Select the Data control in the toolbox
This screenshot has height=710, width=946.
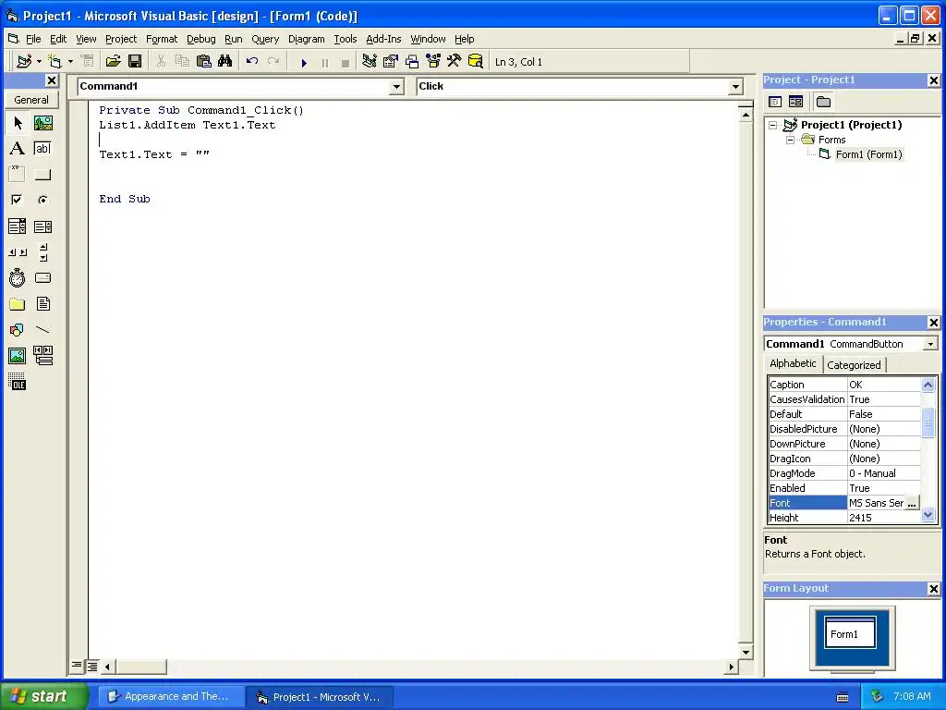[x=42, y=356]
